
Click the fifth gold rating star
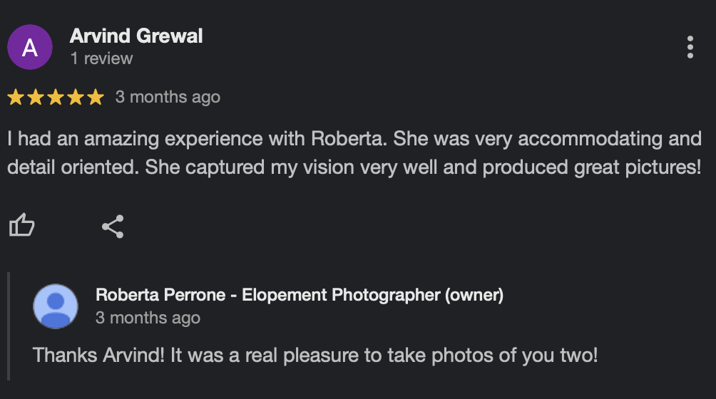tap(96, 98)
